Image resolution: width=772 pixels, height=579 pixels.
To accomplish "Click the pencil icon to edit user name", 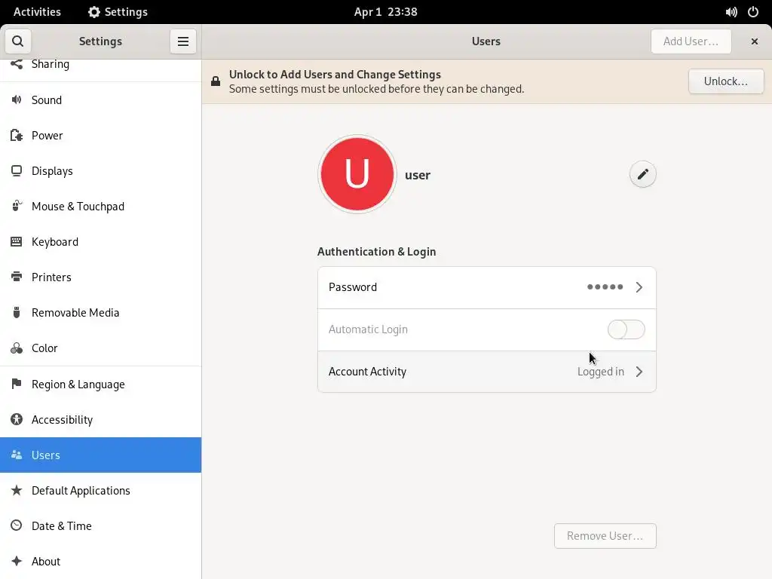I will pyautogui.click(x=642, y=174).
